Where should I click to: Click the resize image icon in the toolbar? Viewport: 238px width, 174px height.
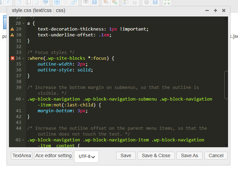[x=45, y=2]
